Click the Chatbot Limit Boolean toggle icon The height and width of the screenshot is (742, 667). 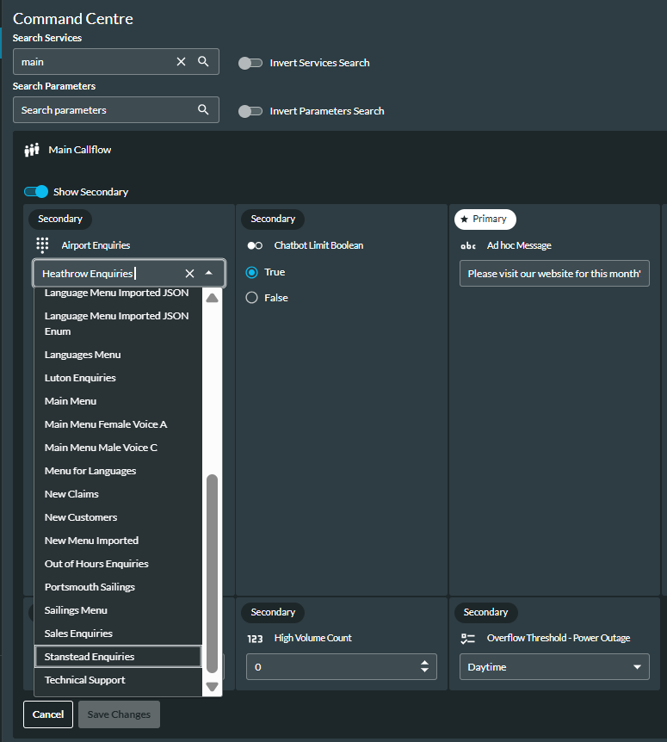pyautogui.click(x=255, y=245)
